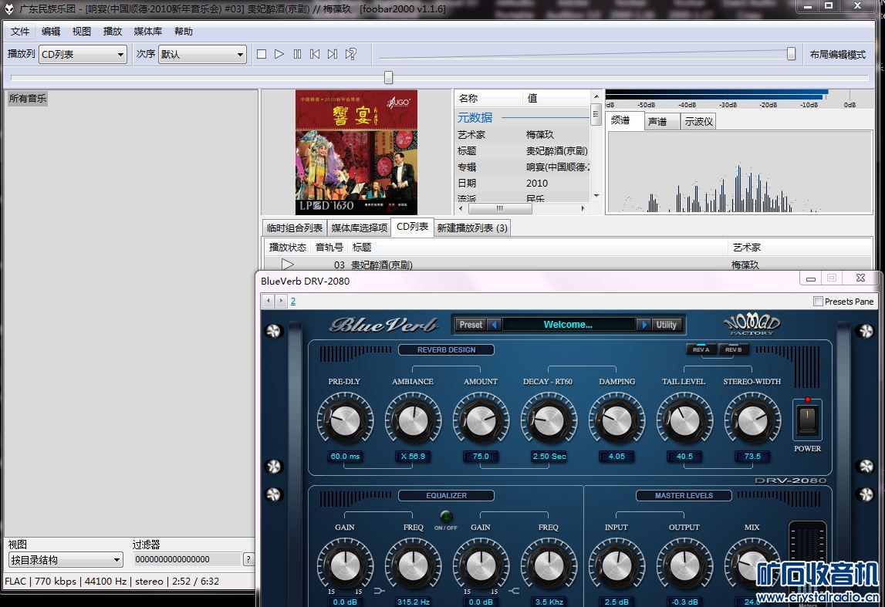Click the volume slider handle

pyautogui.click(x=791, y=53)
